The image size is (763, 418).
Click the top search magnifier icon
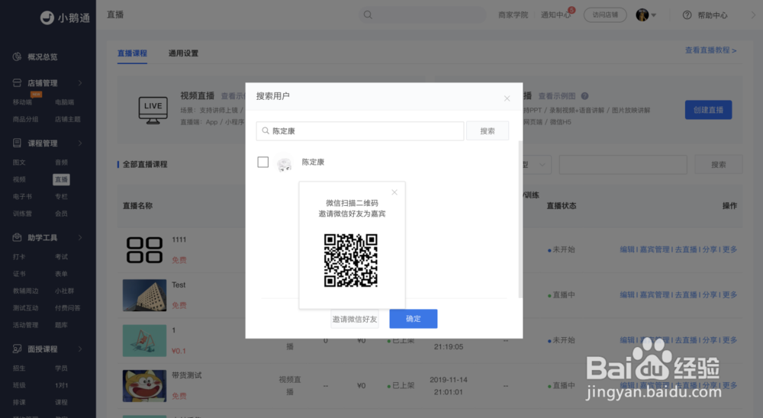[x=368, y=14]
